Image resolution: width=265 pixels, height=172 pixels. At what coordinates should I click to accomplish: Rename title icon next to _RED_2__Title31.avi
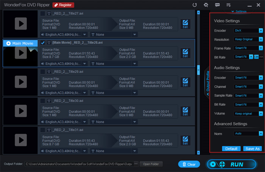coord(49,130)
